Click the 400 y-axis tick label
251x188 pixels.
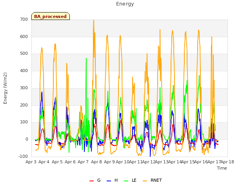tap(24, 70)
